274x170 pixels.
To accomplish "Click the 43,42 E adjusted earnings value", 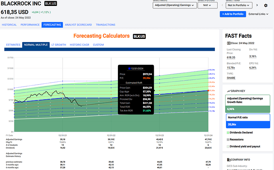I will point(159,139).
